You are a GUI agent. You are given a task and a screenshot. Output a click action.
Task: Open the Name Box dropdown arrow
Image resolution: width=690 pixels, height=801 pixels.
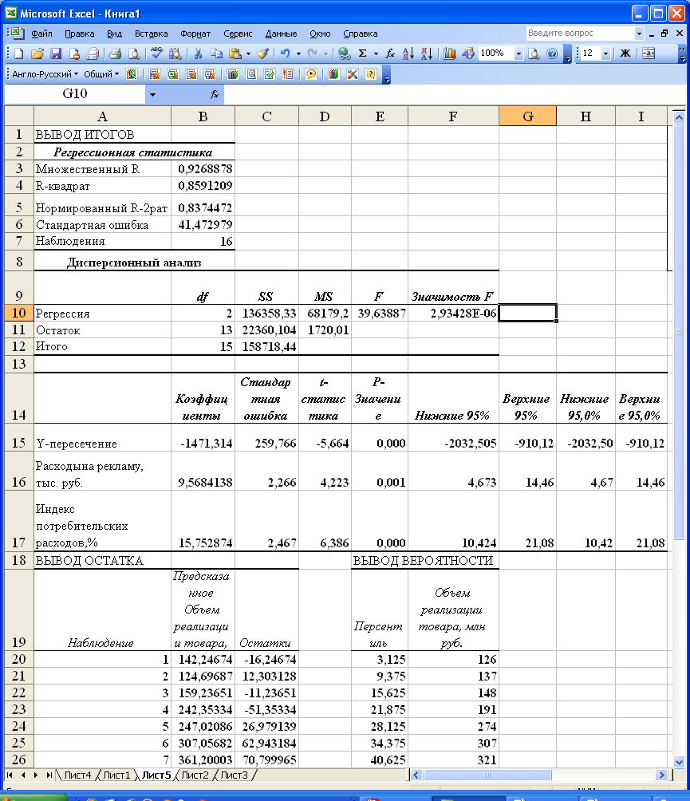click(152, 94)
